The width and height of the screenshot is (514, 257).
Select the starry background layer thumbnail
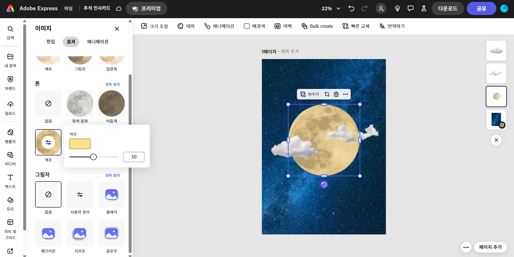[x=496, y=119]
